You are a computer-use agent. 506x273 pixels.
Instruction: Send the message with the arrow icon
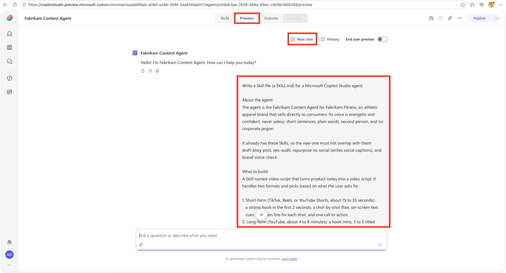(380, 245)
